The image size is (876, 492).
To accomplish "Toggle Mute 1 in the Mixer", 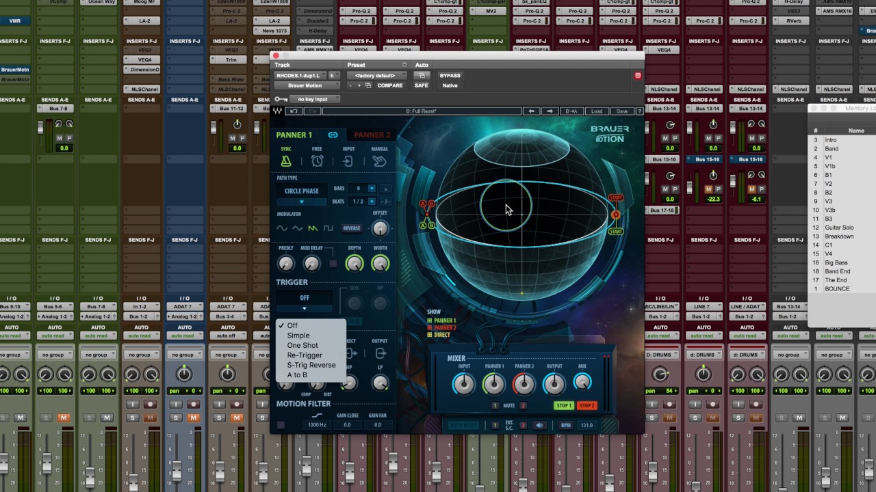I will point(495,405).
